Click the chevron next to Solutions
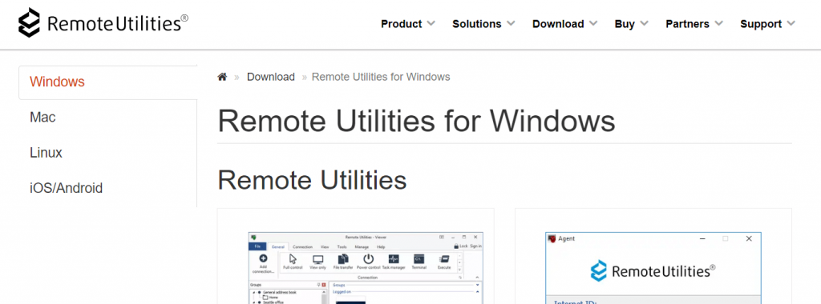821x304 pixels. [511, 23]
